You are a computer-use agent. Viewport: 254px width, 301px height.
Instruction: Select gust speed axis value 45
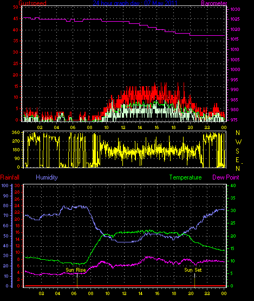pyautogui.click(x=16, y=18)
